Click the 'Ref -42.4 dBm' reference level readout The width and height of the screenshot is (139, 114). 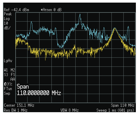coord(16,10)
